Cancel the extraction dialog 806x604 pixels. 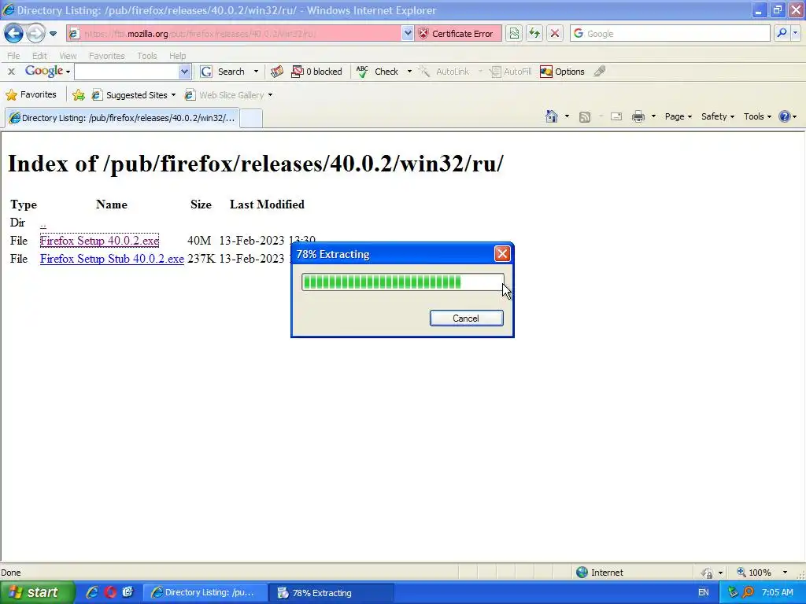466,319
